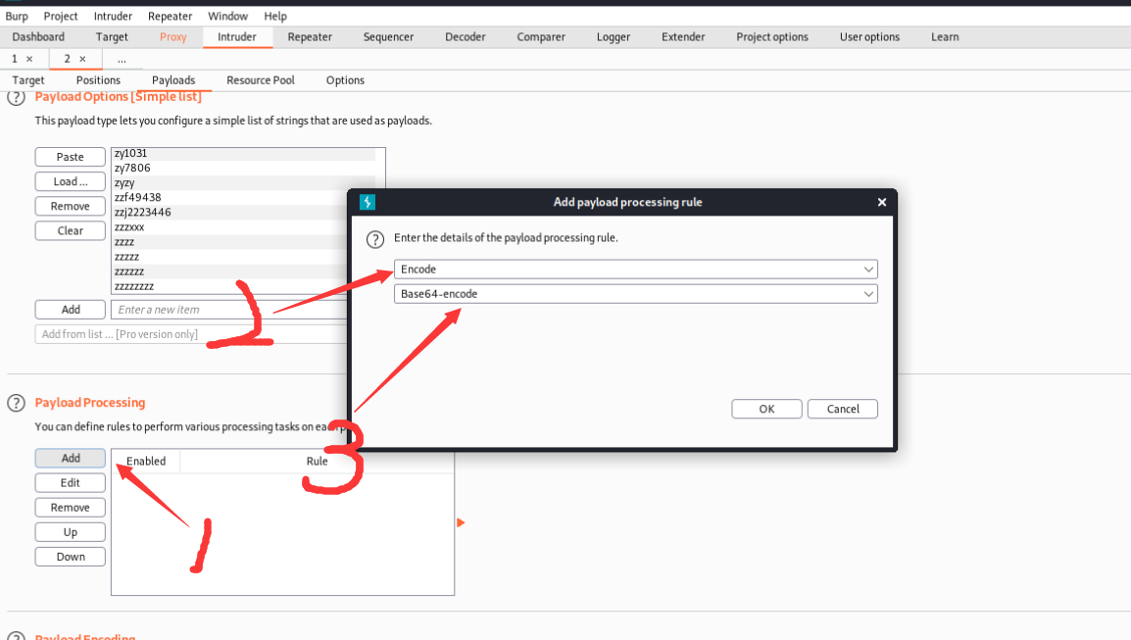
Task: Open the Help menu
Action: 274,16
